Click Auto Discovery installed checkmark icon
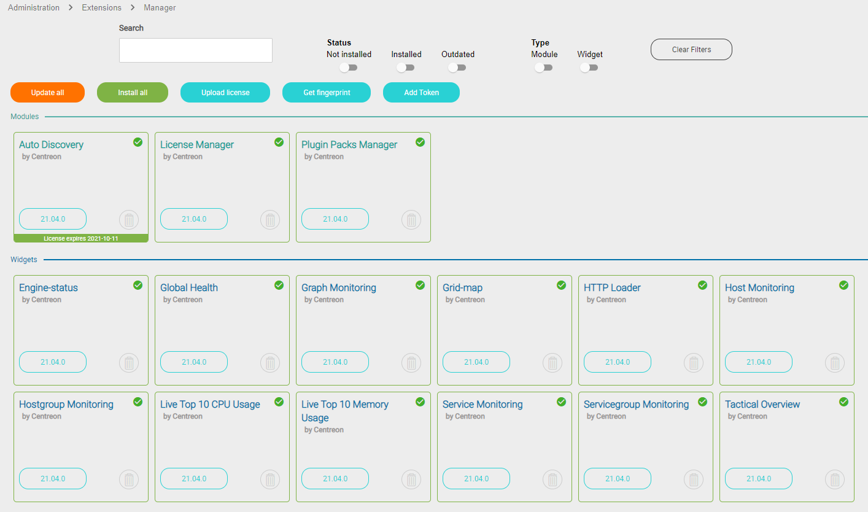 click(x=138, y=142)
